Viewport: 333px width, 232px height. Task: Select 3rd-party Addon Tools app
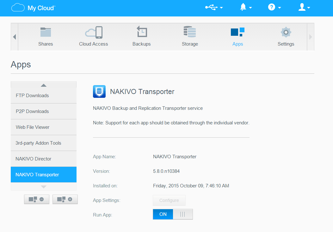tap(44, 143)
